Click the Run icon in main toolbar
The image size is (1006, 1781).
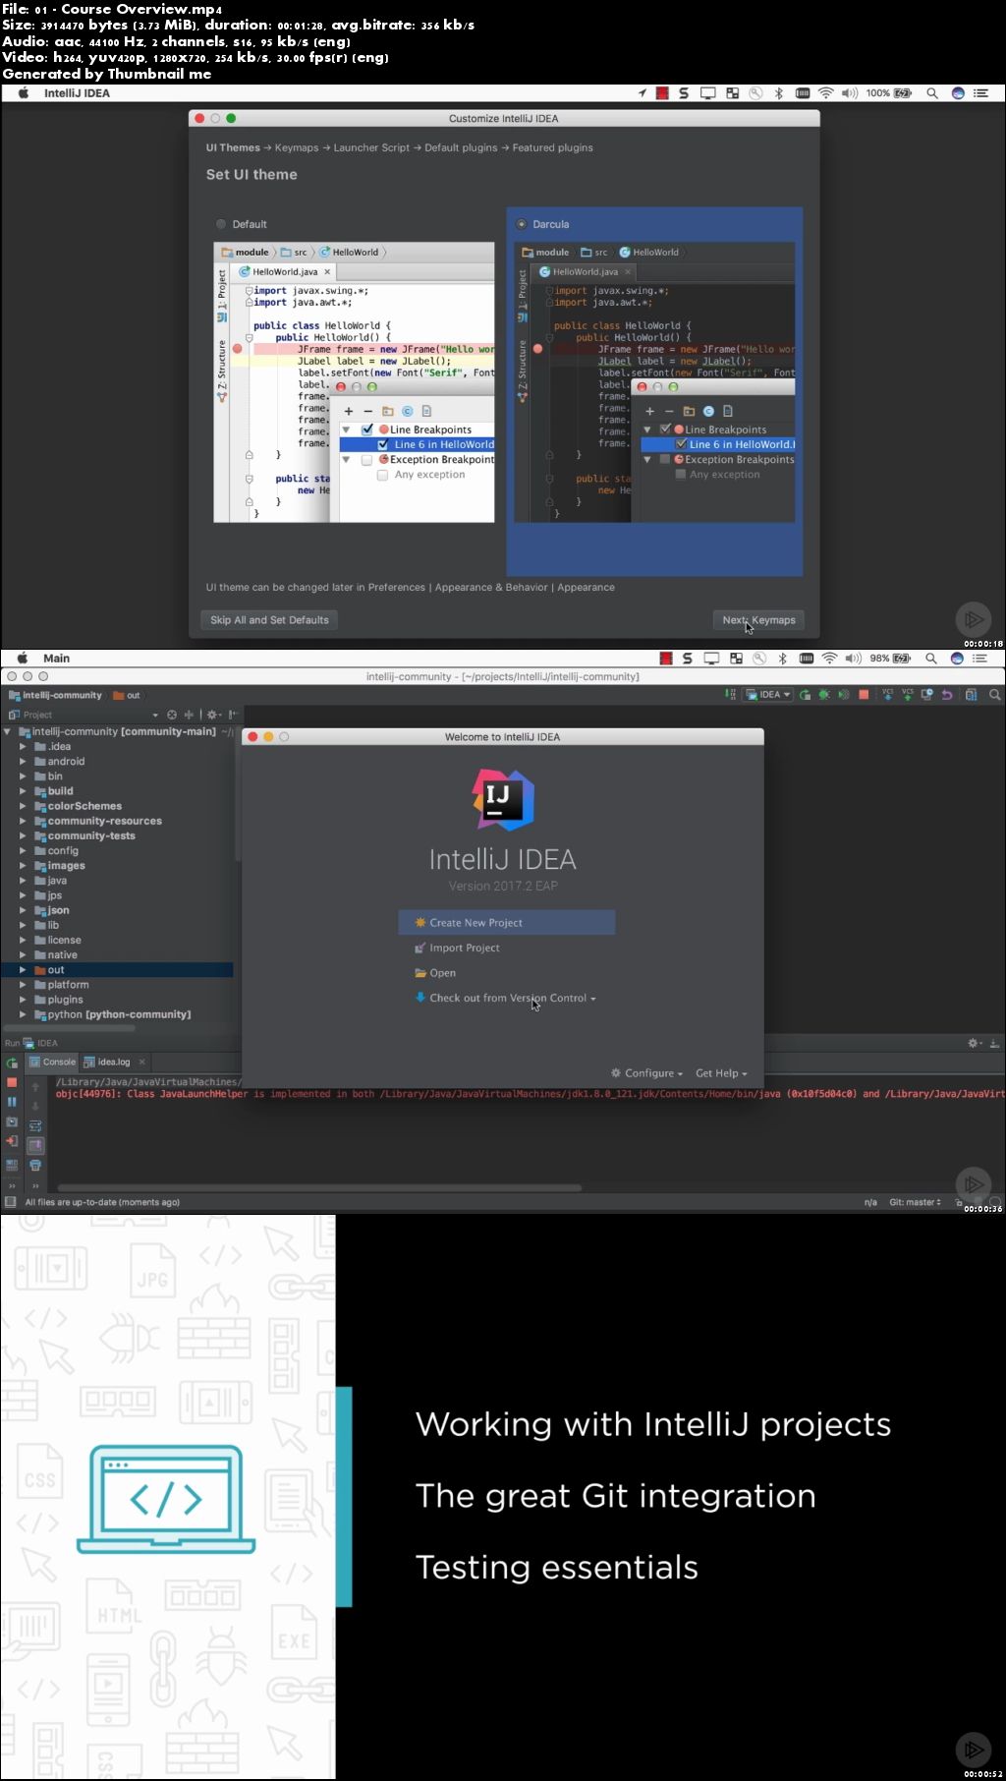[x=806, y=695]
